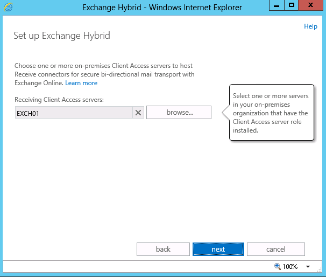Cancel the hybrid setup wizard
This screenshot has height=277, width=326.
[276, 249]
